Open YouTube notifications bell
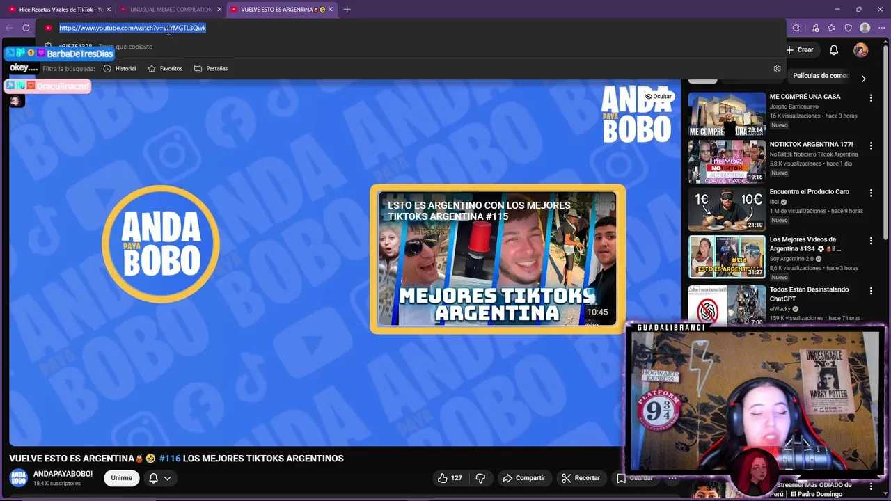This screenshot has width=891, height=501. 834,49
